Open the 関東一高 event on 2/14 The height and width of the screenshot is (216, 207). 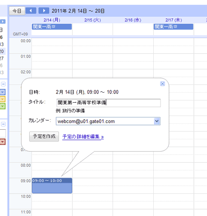click(52, 26)
